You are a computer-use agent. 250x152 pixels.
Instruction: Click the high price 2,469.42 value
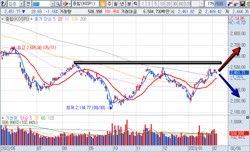[213, 11]
